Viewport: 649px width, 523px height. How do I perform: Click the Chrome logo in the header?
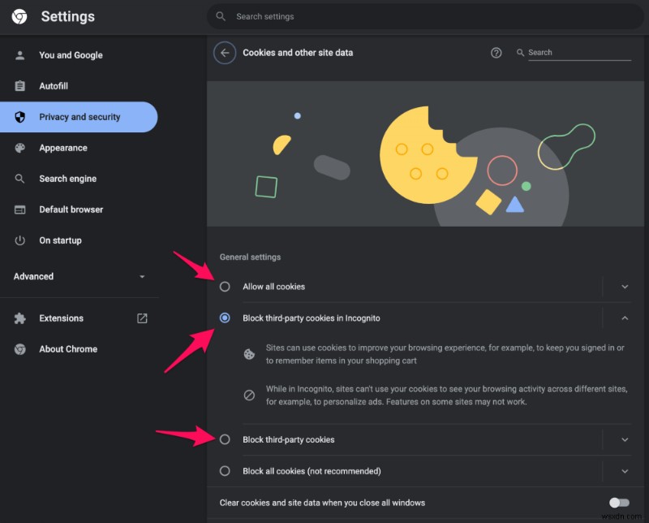(x=18, y=16)
